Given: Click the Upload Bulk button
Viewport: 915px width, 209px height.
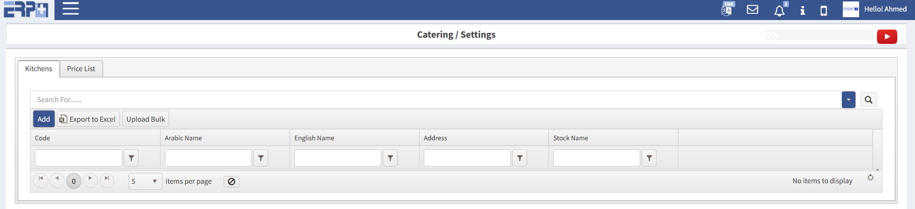Looking at the screenshot, I should point(146,119).
